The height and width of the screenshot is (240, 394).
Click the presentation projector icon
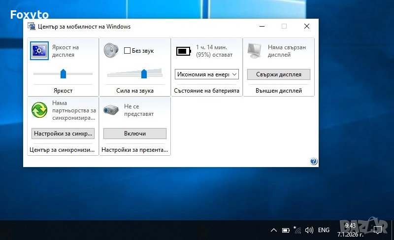tap(111, 109)
